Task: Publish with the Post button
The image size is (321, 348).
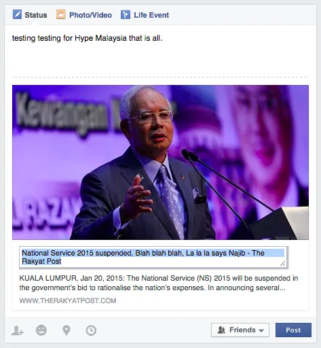Action: 293,330
